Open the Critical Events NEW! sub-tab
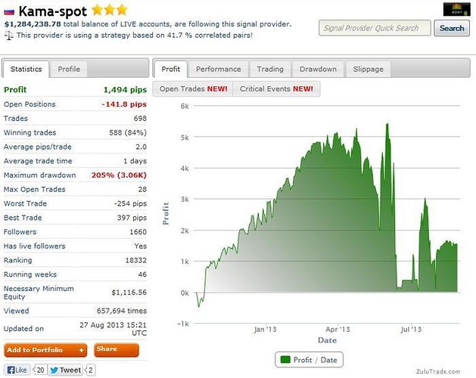This screenshot has width=476, height=378. coord(276,89)
